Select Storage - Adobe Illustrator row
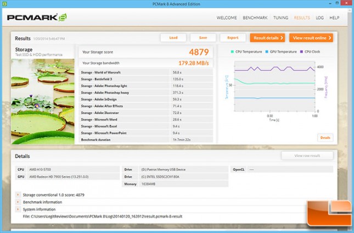Viewport: 354px width, 233px height. (146, 113)
